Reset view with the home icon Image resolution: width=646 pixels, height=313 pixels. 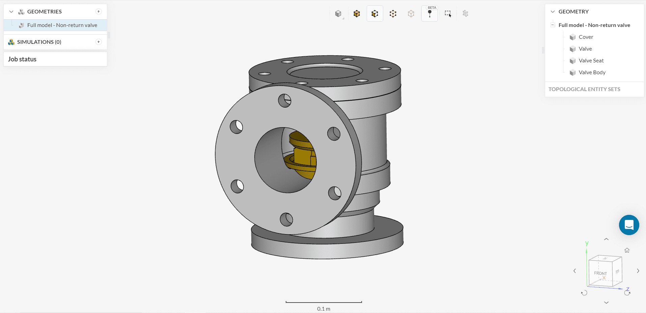[627, 250]
